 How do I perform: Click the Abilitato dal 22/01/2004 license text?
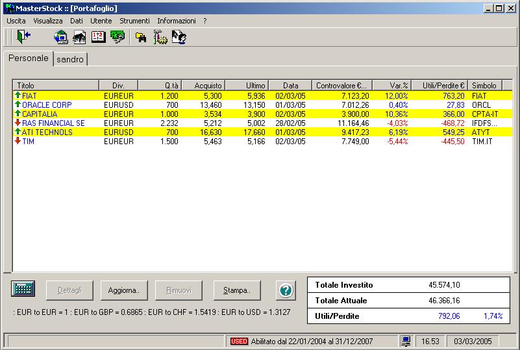[x=312, y=341]
